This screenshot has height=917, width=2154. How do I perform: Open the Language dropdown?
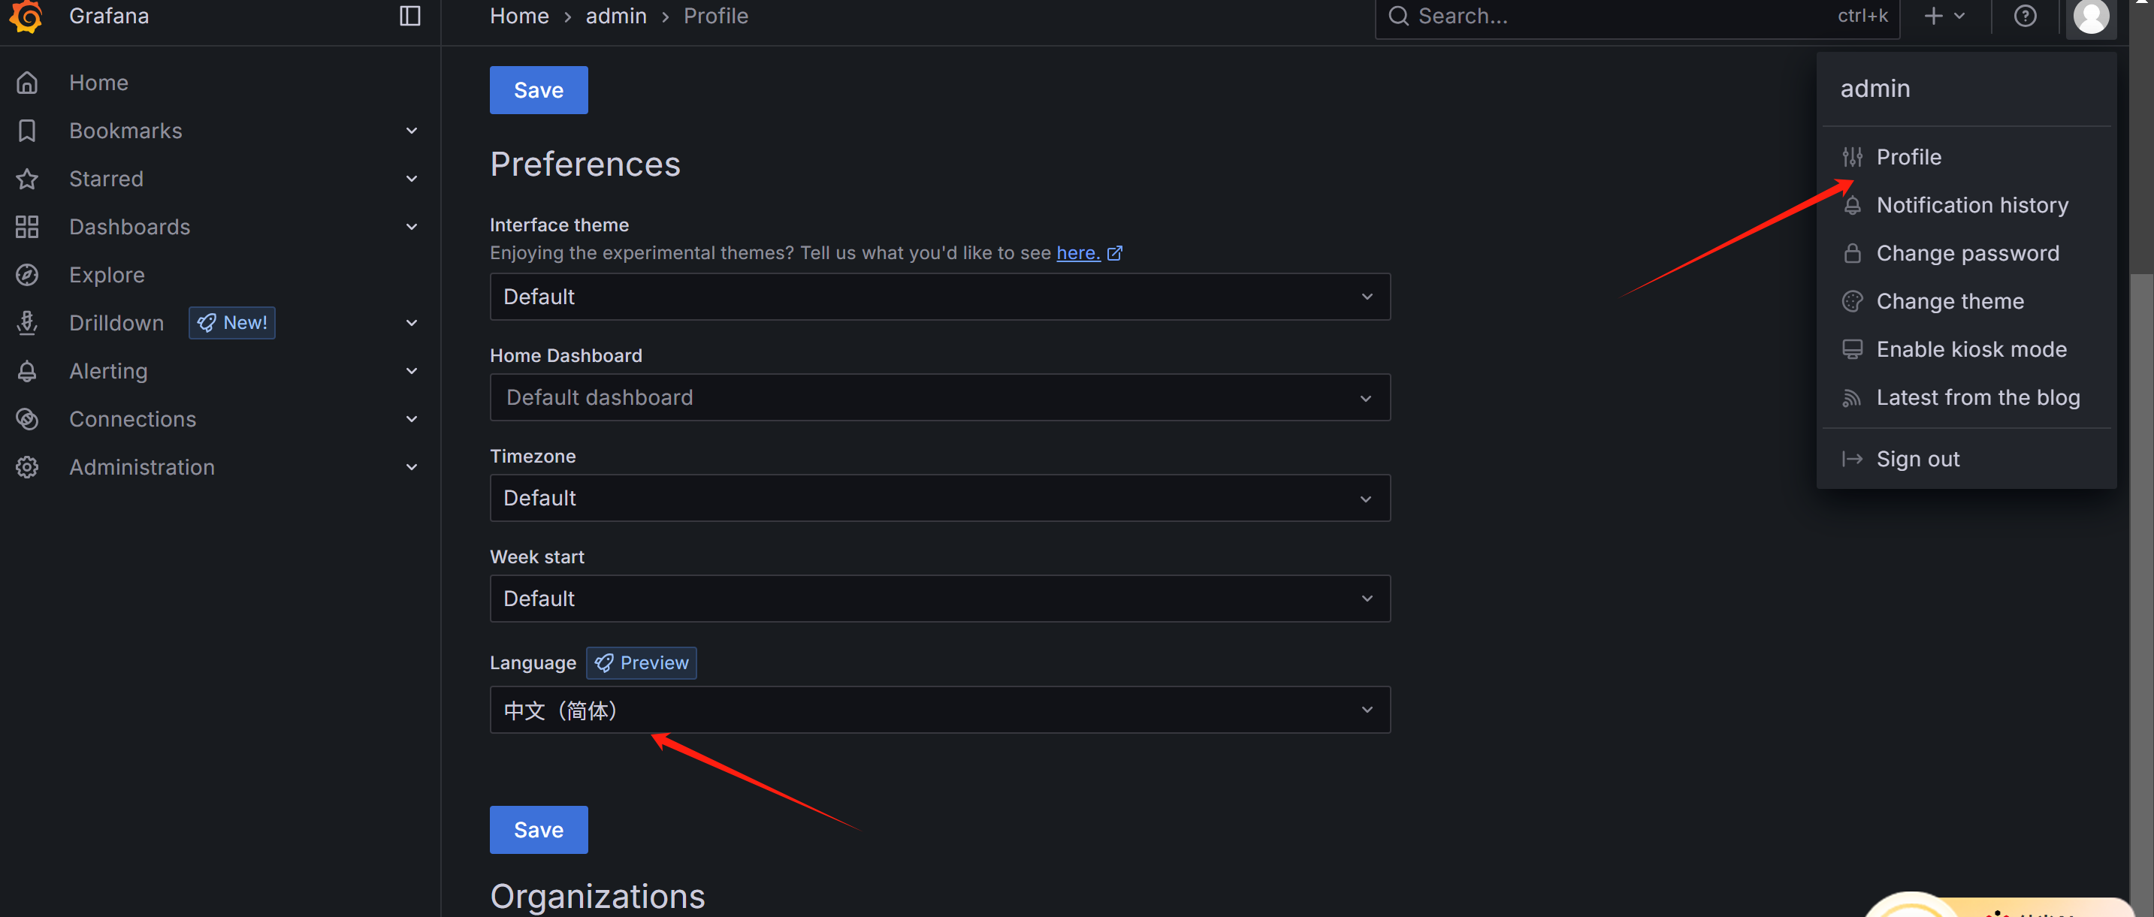tap(939, 710)
